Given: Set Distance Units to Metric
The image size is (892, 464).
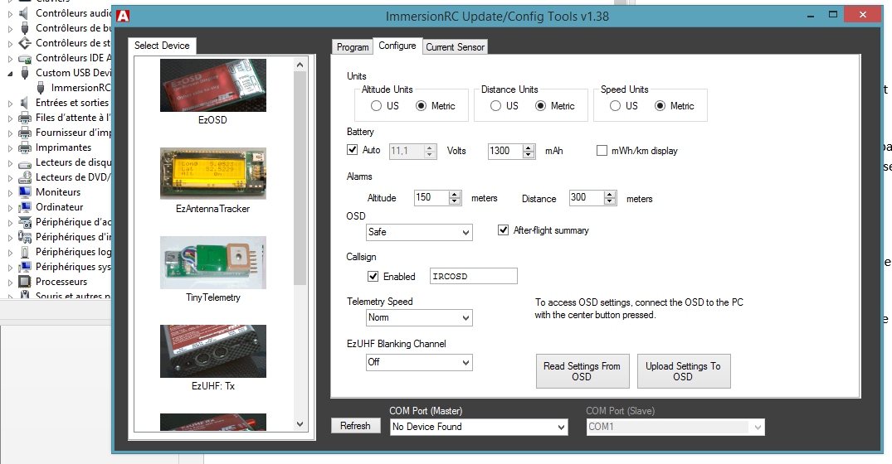Looking at the screenshot, I should click(540, 105).
